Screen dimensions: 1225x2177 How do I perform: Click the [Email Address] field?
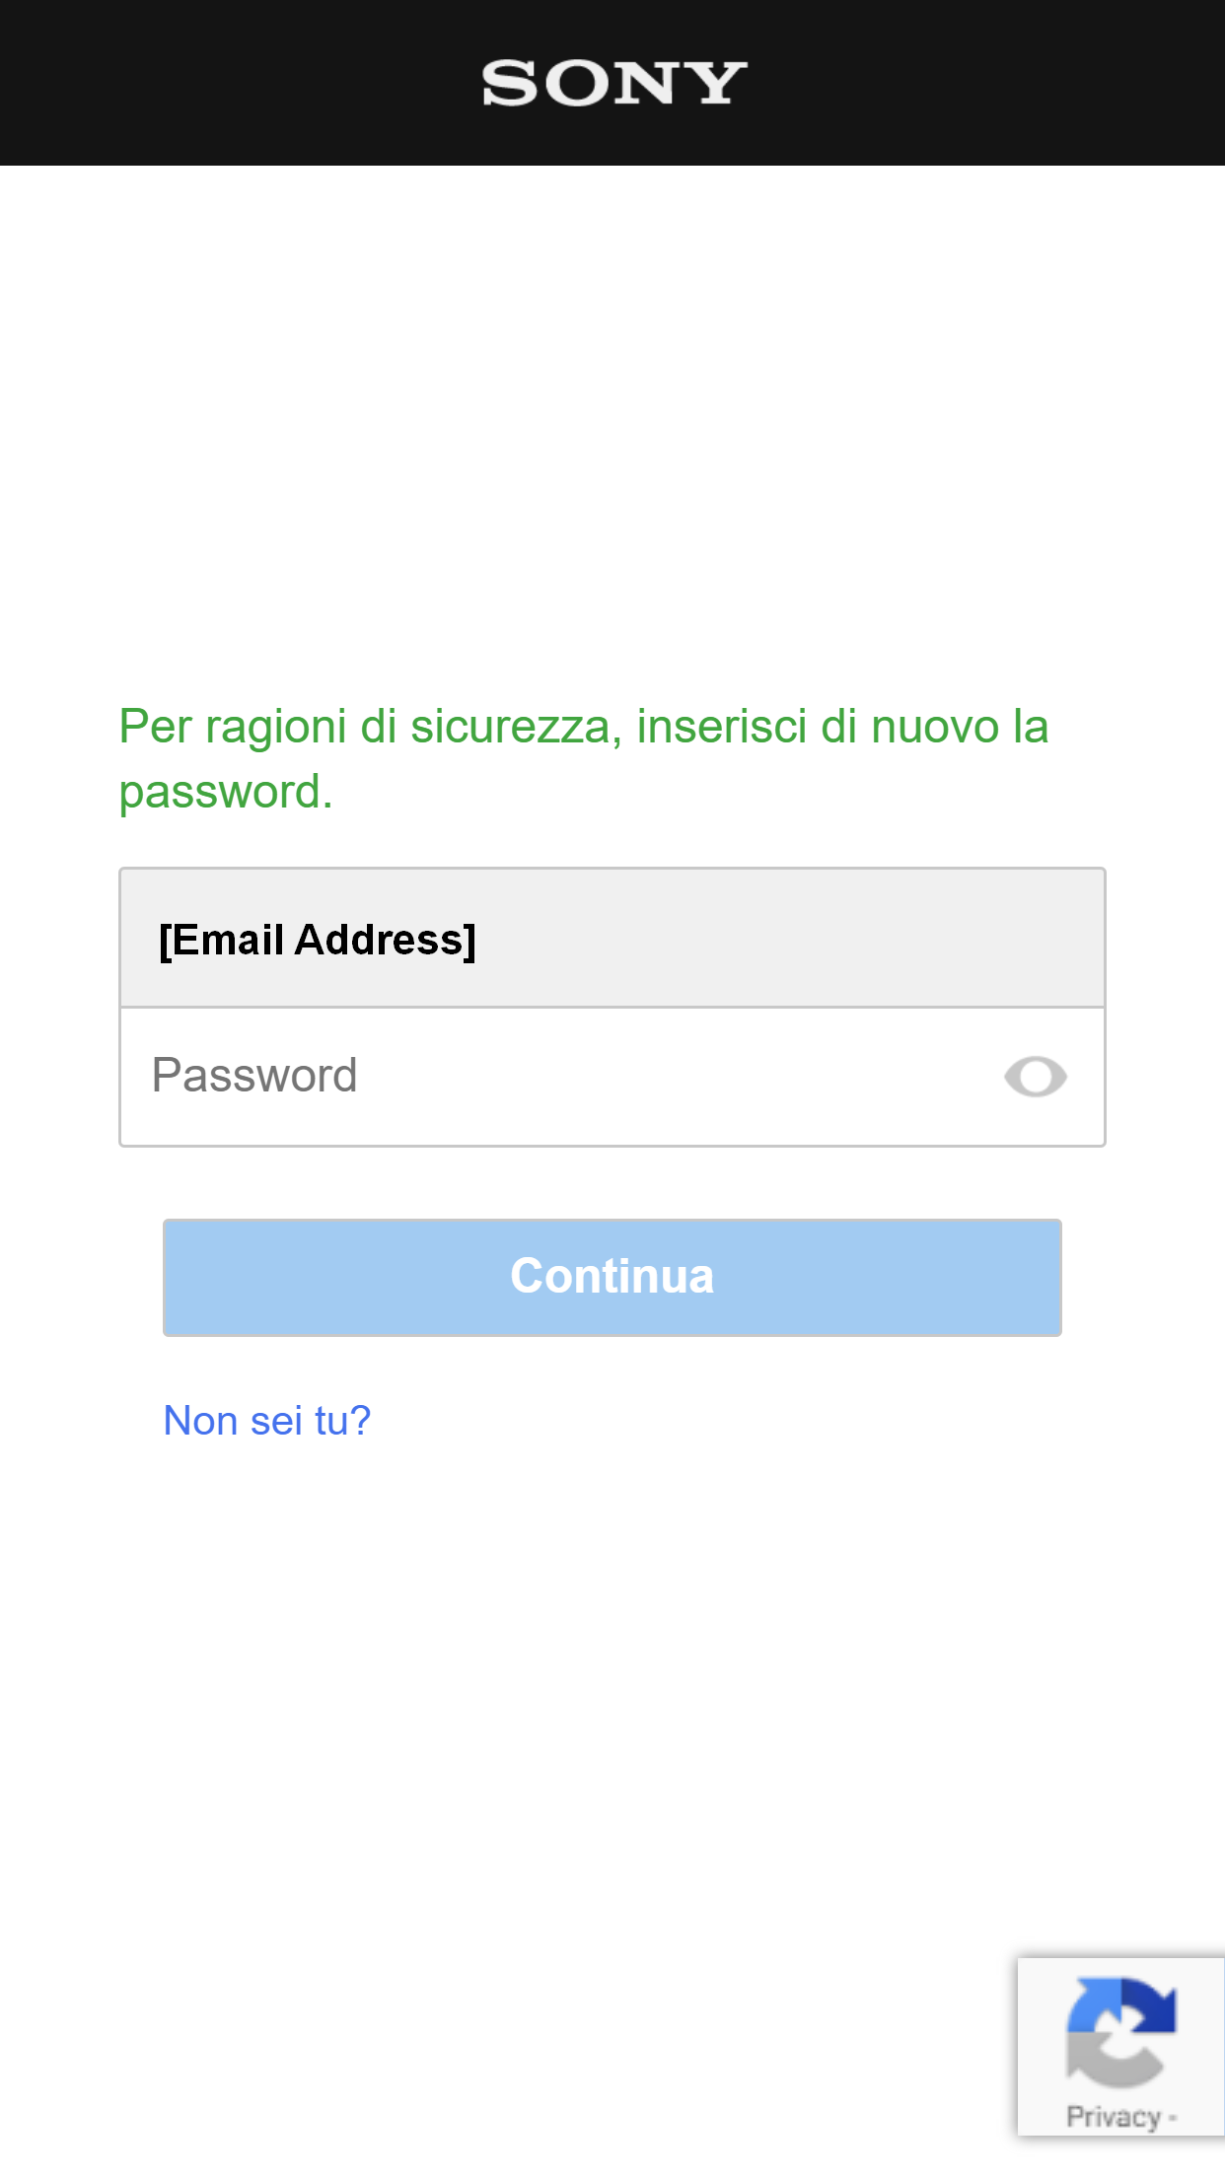coord(612,939)
